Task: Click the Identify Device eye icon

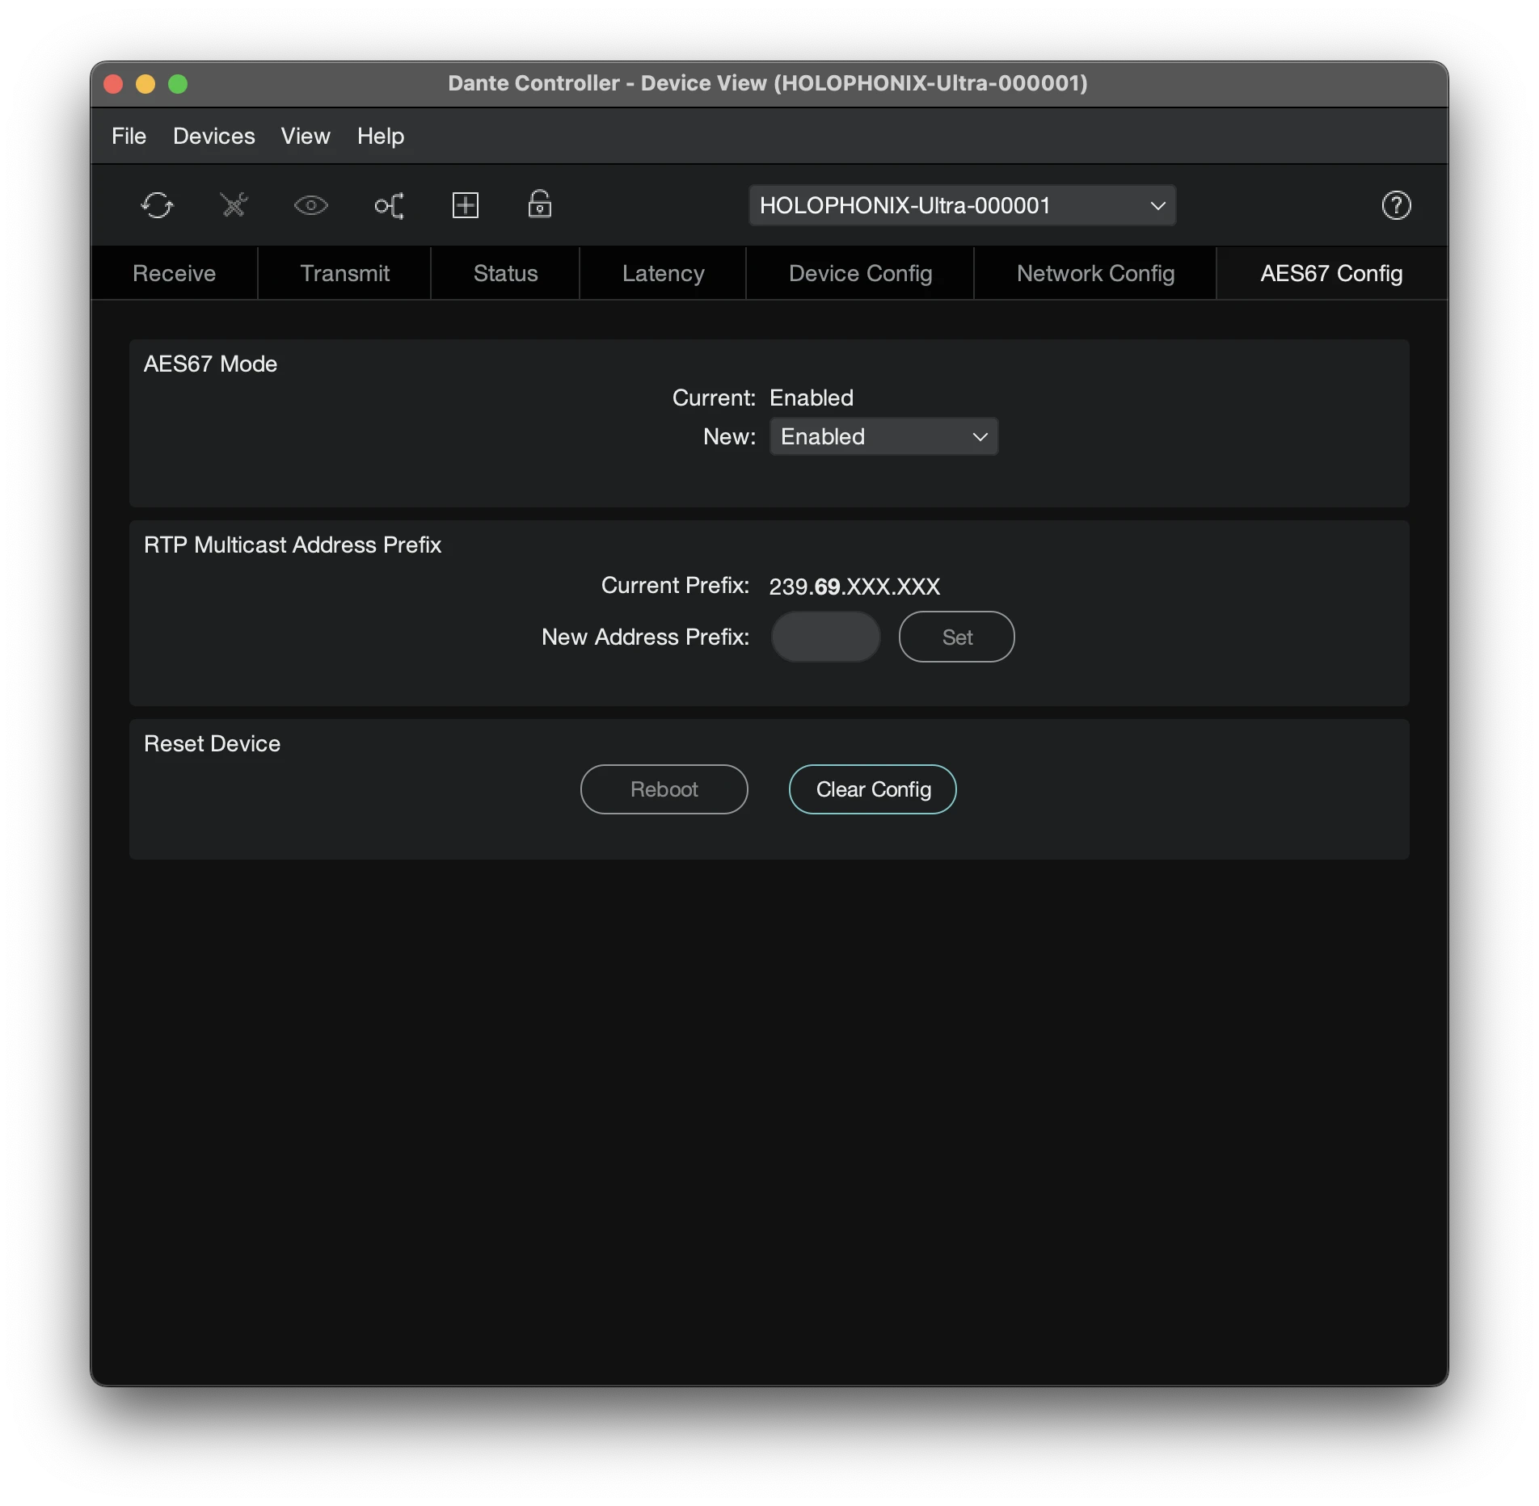Action: click(310, 205)
